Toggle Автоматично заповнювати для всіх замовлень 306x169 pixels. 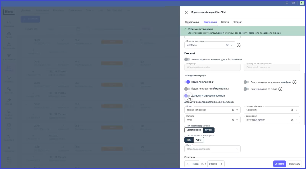(x=187, y=60)
